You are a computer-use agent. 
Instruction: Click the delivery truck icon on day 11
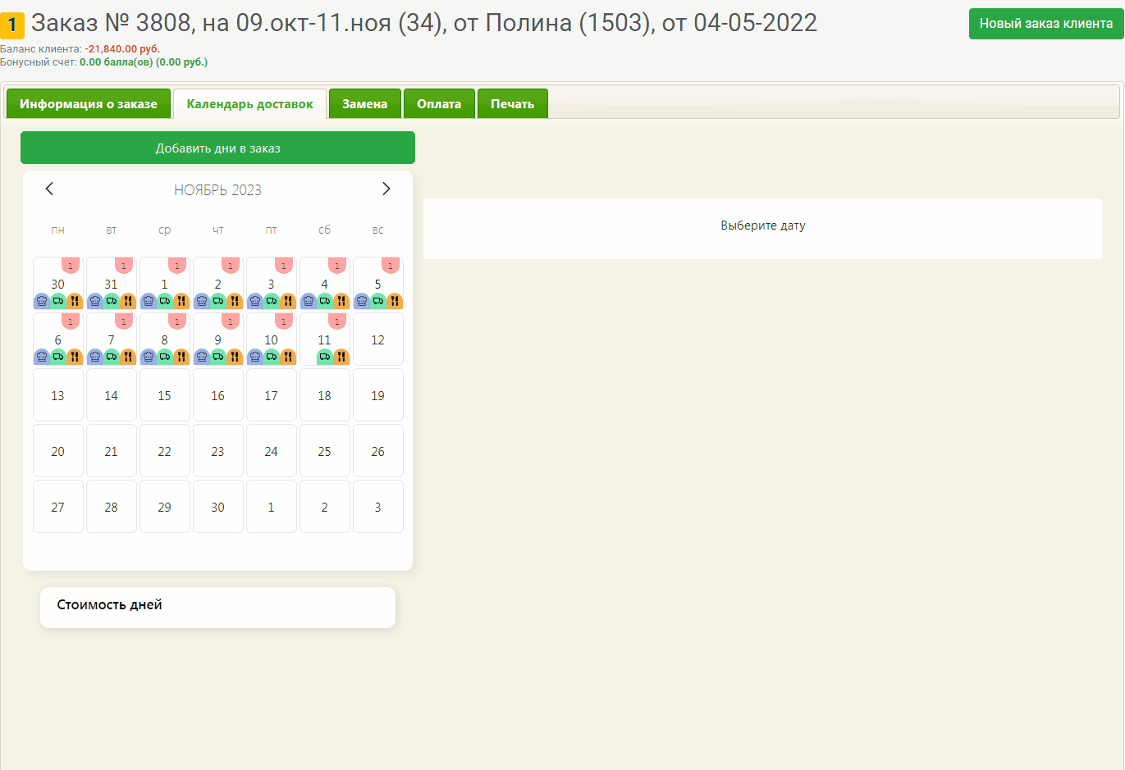[x=325, y=357]
